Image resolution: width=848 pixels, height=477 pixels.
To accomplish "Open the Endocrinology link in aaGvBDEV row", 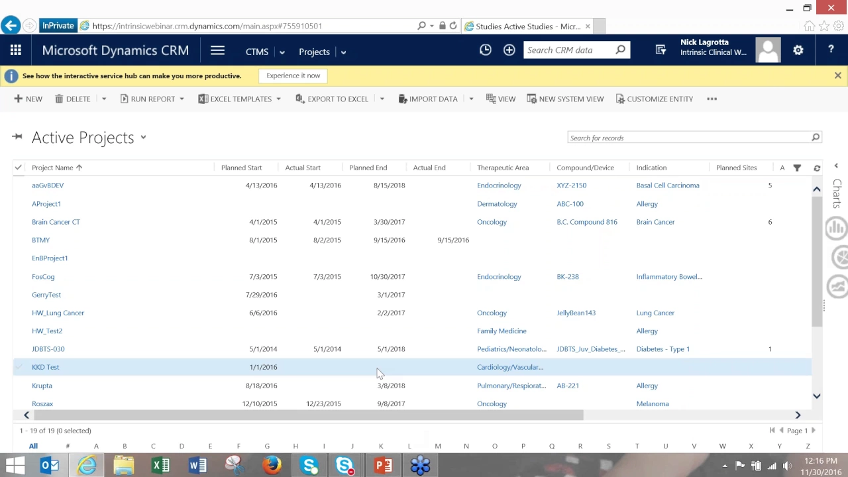I will click(x=499, y=185).
